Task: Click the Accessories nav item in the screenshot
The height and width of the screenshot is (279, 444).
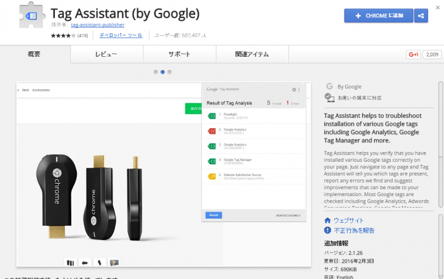Action: click(41, 90)
